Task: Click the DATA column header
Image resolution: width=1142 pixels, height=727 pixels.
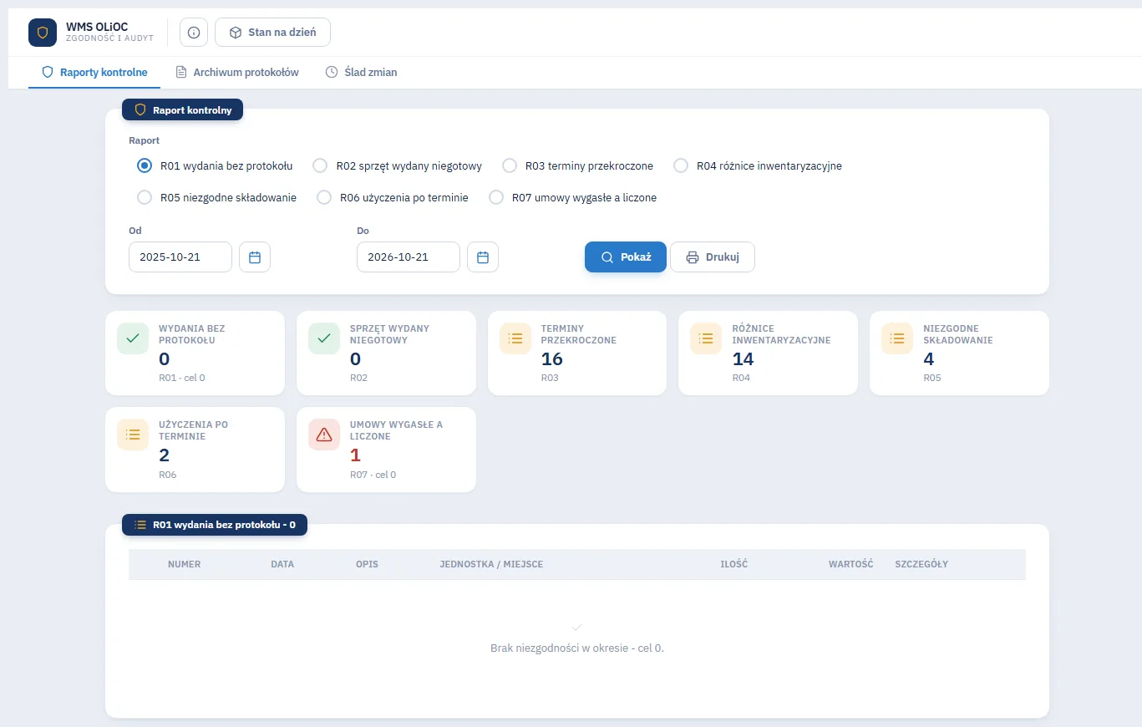Action: click(282, 564)
